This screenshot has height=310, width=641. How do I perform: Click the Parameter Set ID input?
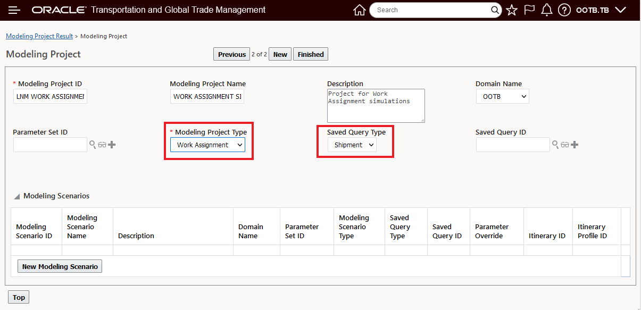[x=50, y=145]
